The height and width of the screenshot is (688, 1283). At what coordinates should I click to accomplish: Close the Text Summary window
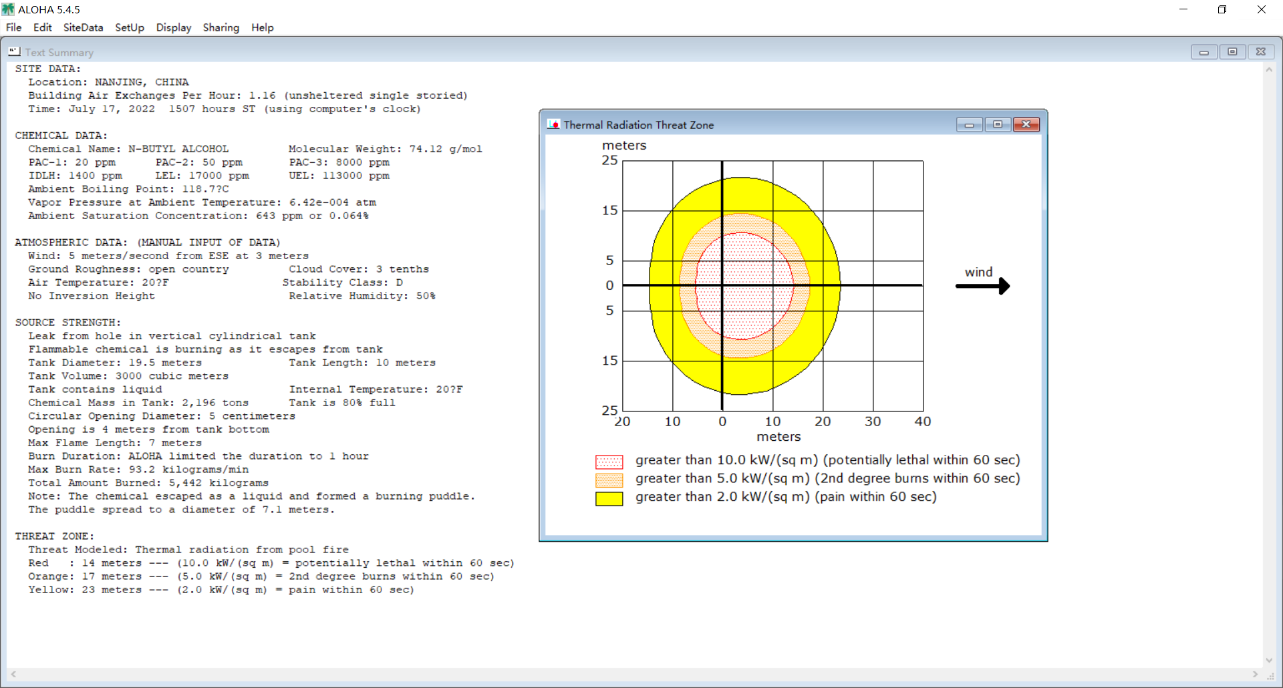(x=1261, y=51)
